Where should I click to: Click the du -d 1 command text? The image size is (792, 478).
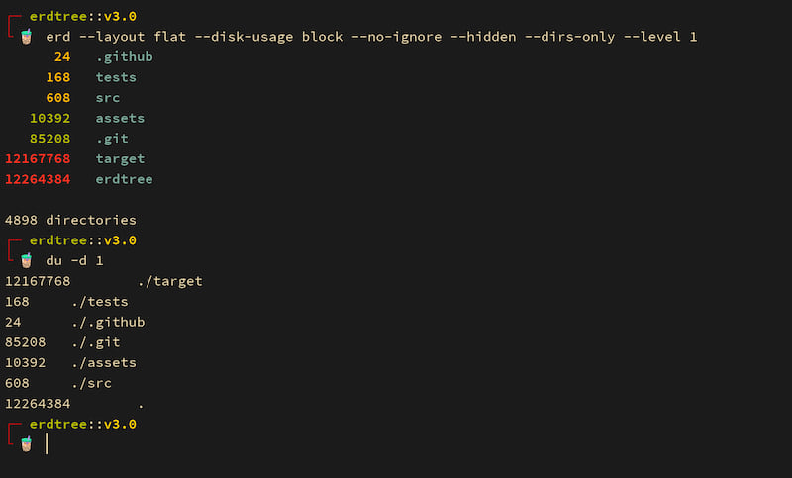coord(75,260)
